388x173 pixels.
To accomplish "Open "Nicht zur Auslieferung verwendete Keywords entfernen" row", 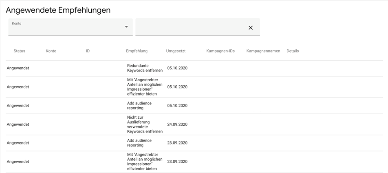I will 145,124.
